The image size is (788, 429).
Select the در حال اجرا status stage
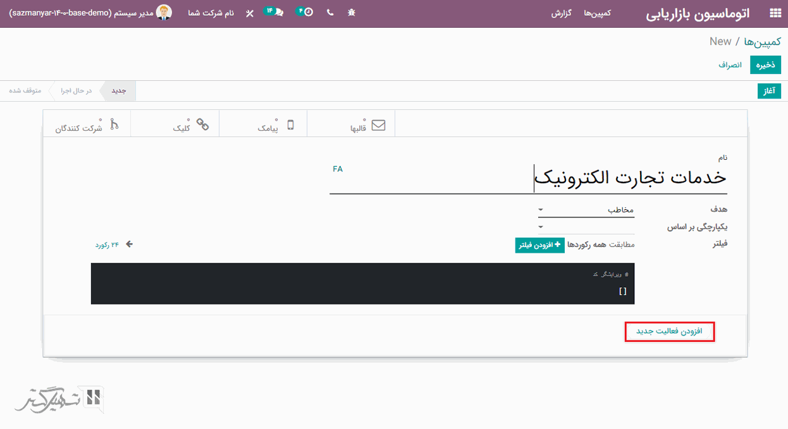pyautogui.click(x=77, y=91)
